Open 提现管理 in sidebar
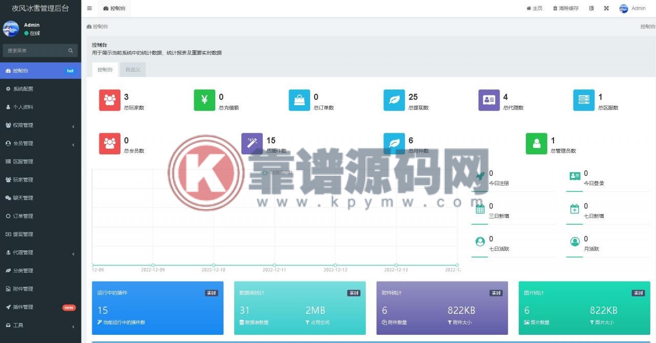This screenshot has width=656, height=343. [x=40, y=234]
